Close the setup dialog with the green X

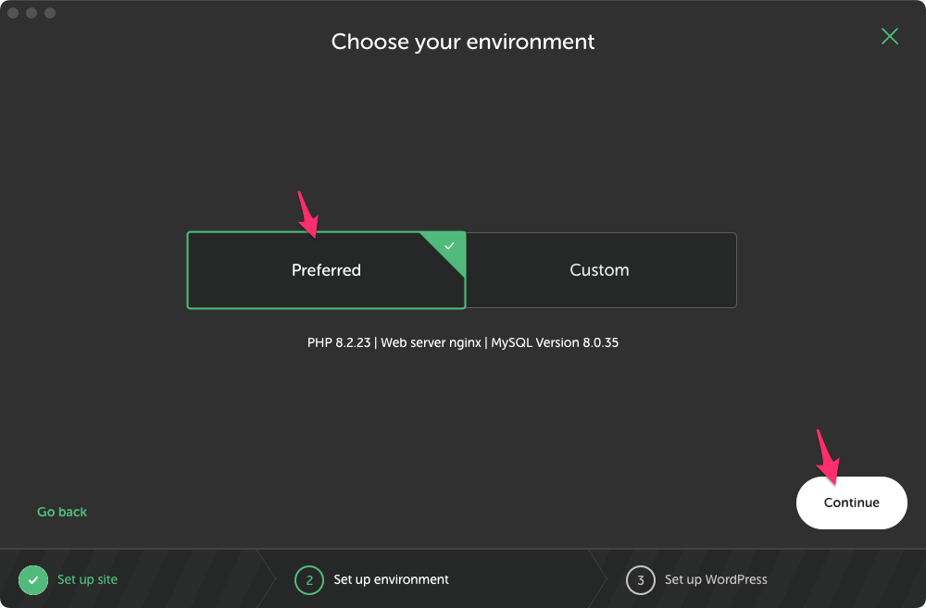890,36
